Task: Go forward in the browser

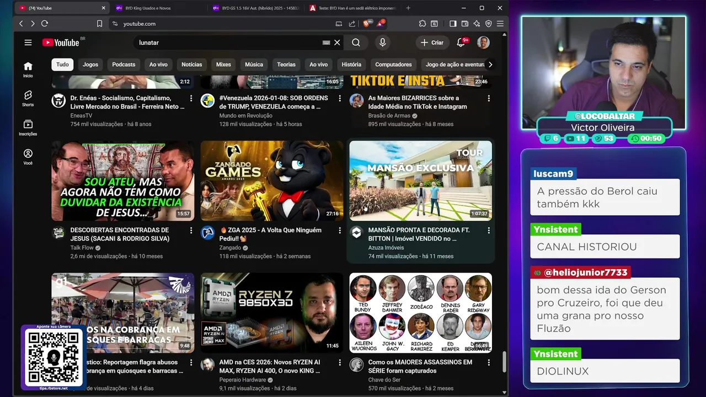Action: (x=33, y=24)
